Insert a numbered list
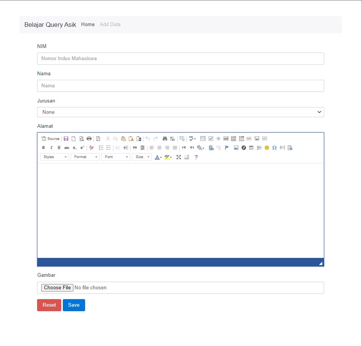The height and width of the screenshot is (346, 362). pyautogui.click(x=101, y=148)
